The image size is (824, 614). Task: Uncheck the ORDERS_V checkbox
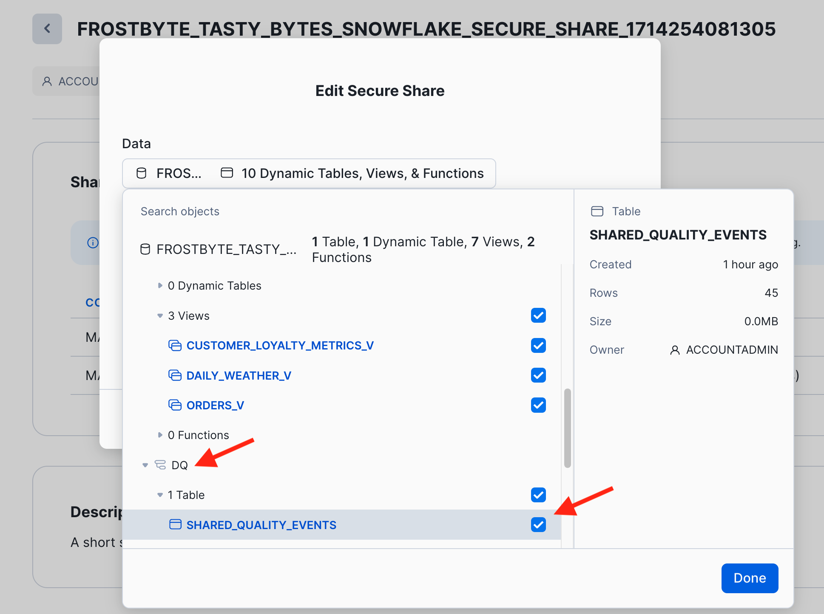(x=538, y=405)
